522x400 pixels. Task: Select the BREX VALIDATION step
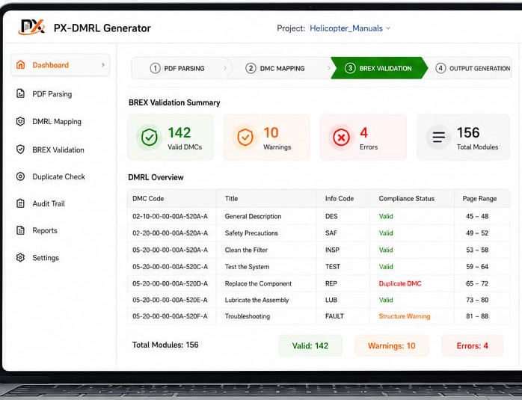[379, 68]
